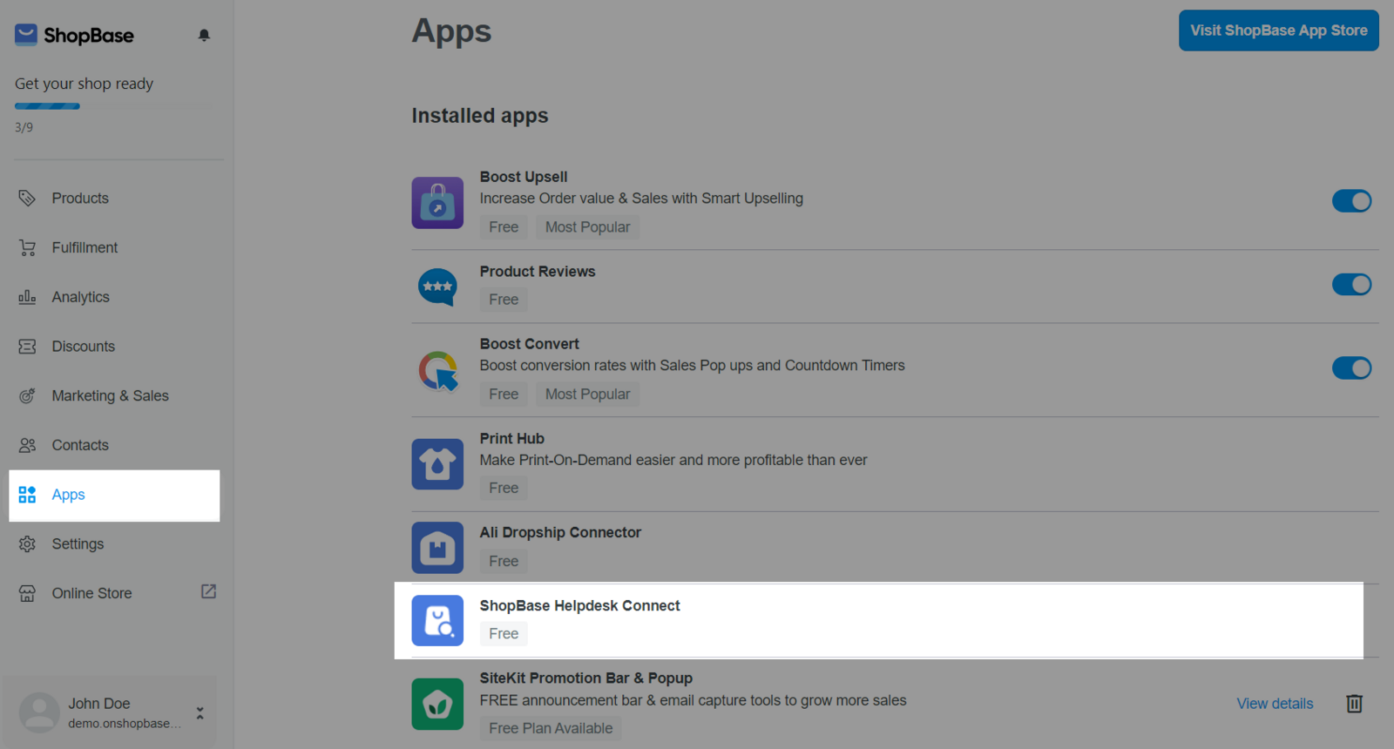Click the 3/9 progress count
Image resolution: width=1394 pixels, height=749 pixels.
(24, 127)
